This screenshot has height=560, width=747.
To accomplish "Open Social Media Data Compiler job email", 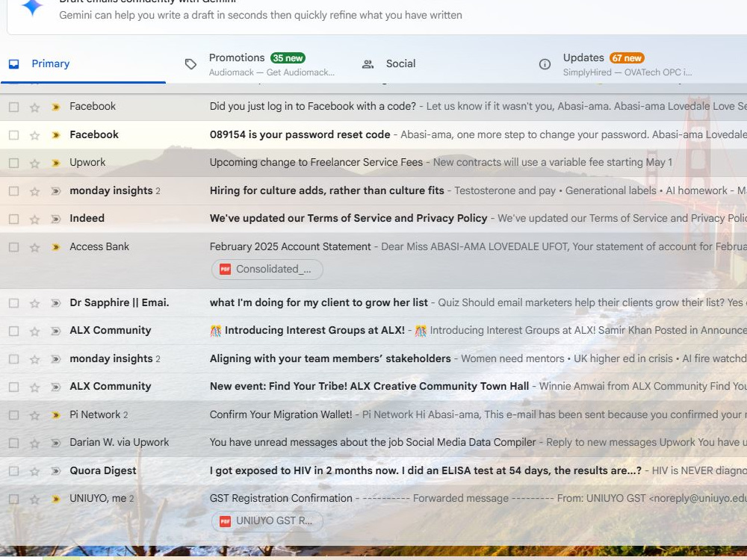I will point(373,442).
